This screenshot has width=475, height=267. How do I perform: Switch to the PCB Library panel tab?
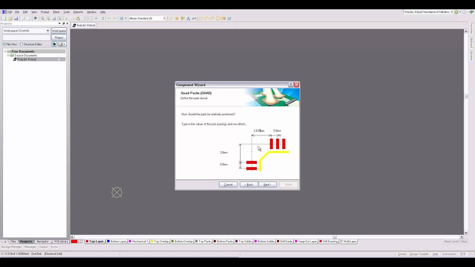(61, 241)
